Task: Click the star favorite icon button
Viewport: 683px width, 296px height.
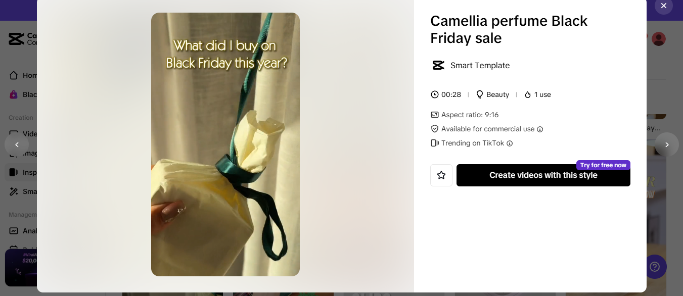Action: [x=441, y=175]
